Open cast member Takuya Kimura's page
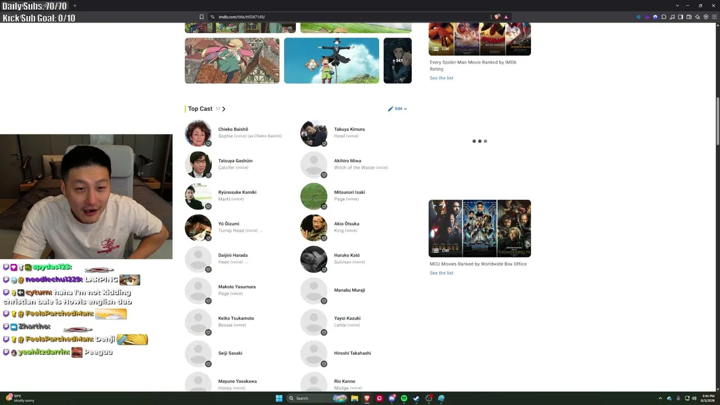Image resolution: width=720 pixels, height=405 pixels. 349,129
